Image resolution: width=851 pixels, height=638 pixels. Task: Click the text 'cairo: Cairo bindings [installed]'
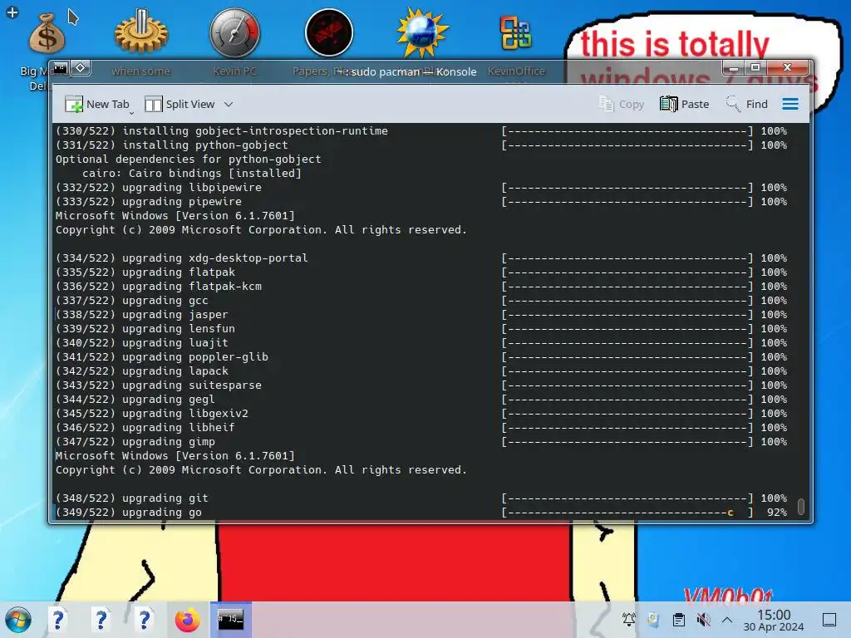(x=192, y=173)
